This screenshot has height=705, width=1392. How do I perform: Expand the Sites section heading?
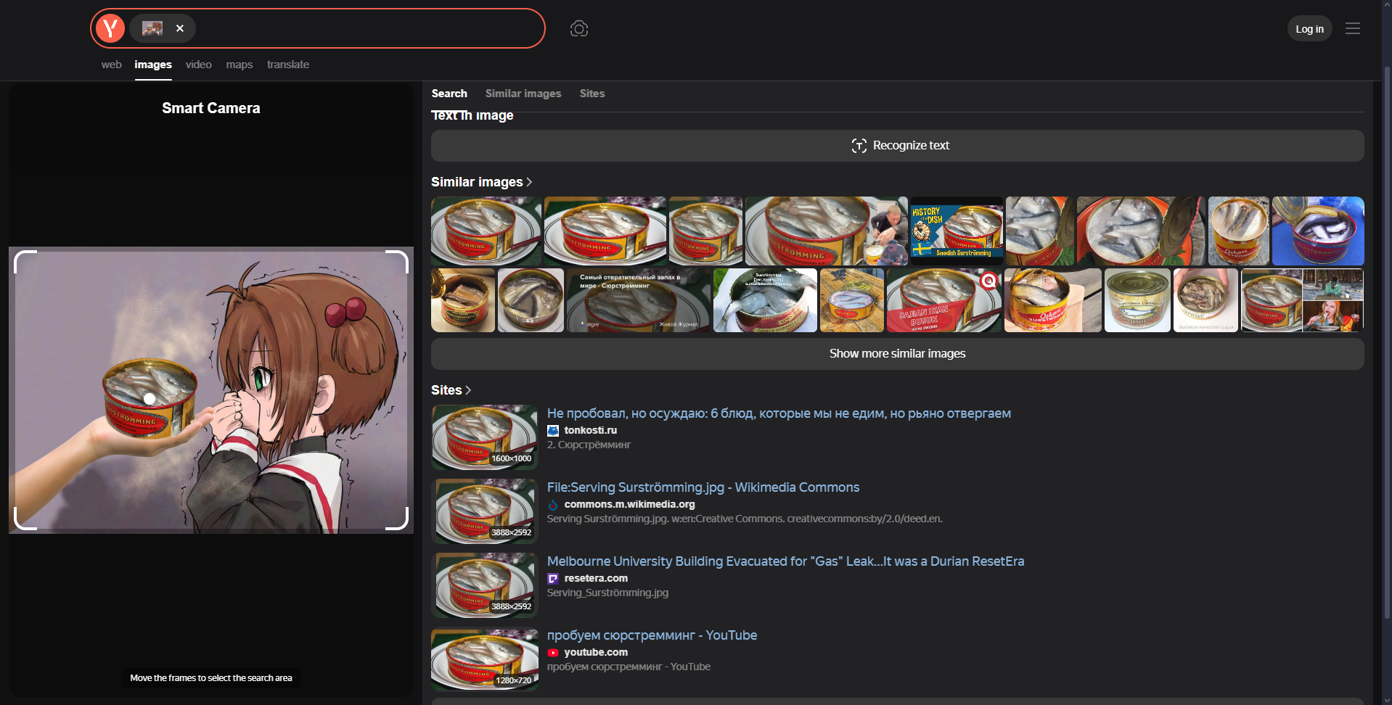coord(451,390)
